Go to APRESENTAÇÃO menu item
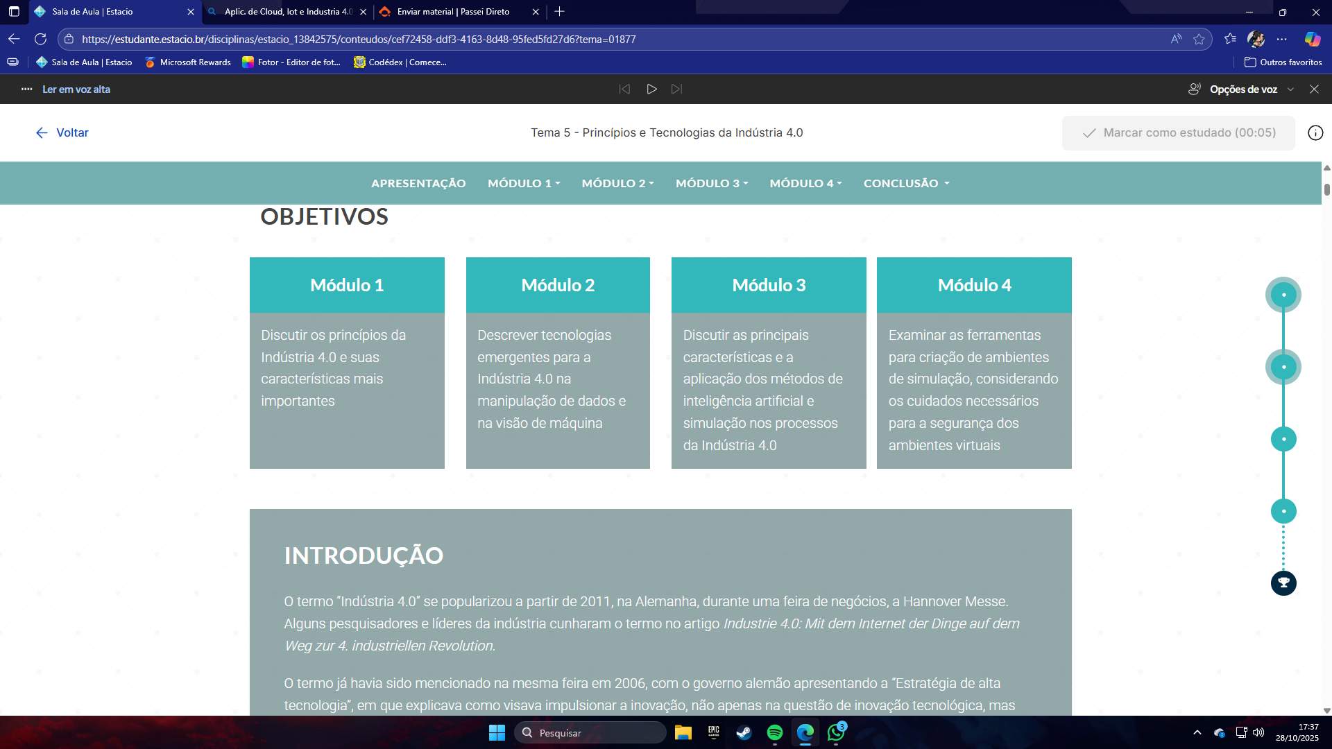Viewport: 1332px width, 749px height. coord(418,183)
